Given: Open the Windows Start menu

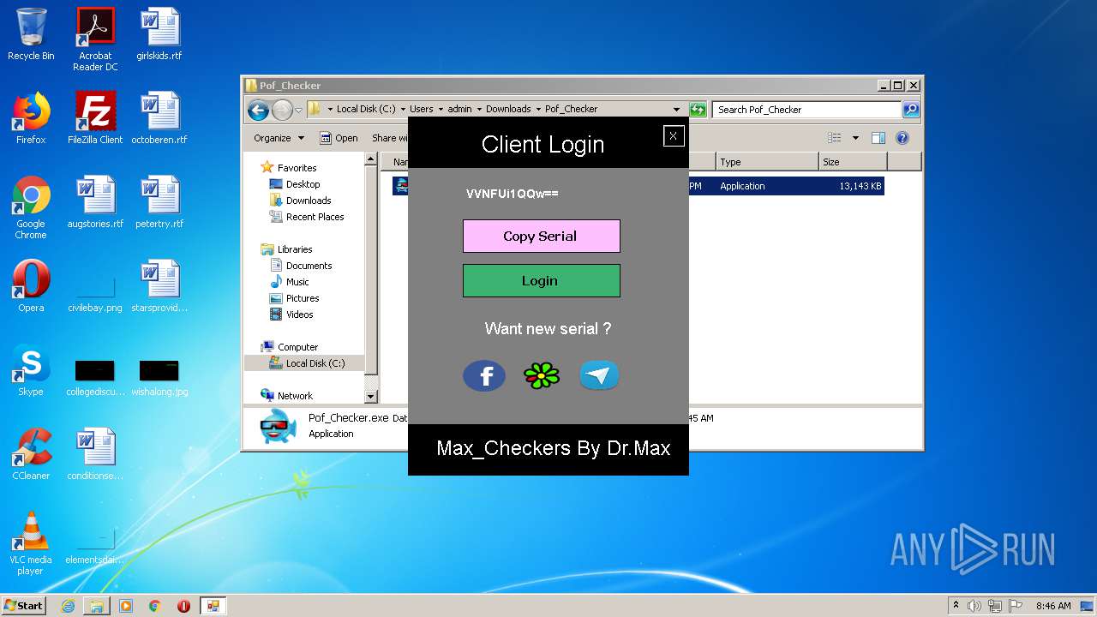Looking at the screenshot, I should (24, 605).
